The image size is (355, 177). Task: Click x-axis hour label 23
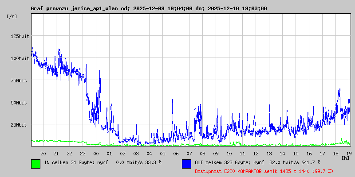(x=83, y=154)
